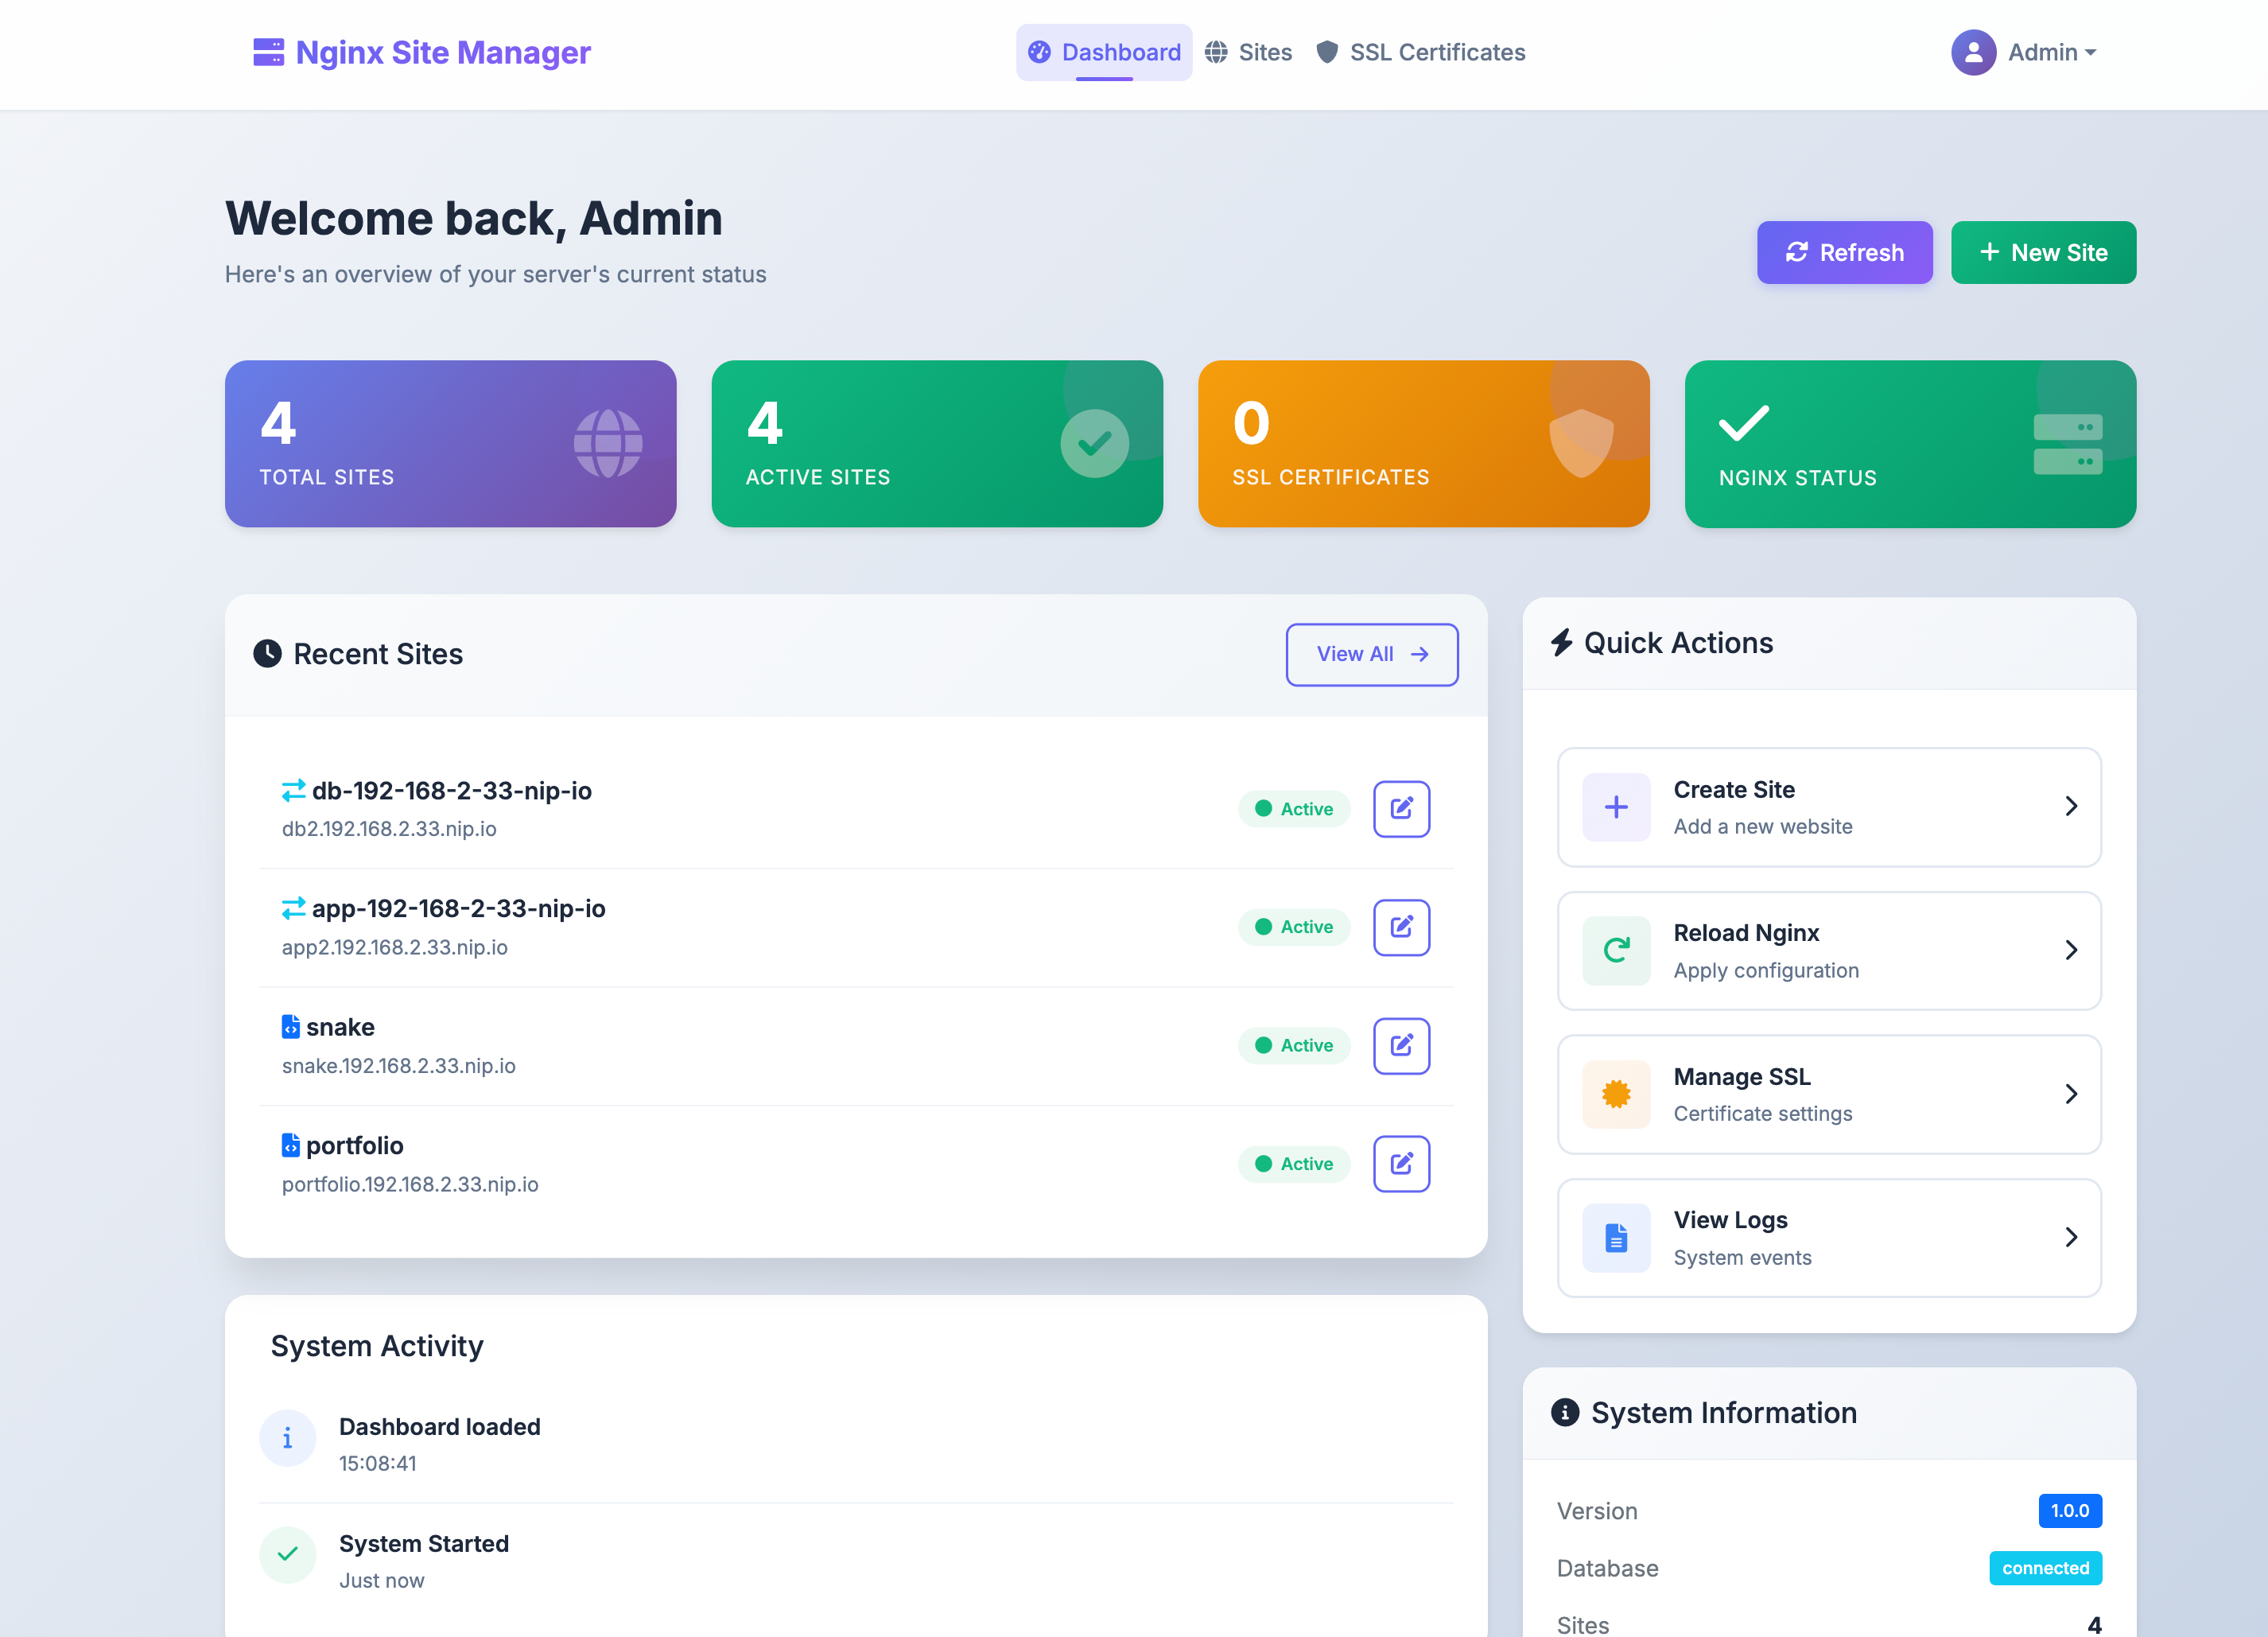Open the Create Site chevron arrow

(x=2071, y=807)
